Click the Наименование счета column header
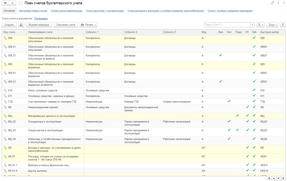 [55, 32]
